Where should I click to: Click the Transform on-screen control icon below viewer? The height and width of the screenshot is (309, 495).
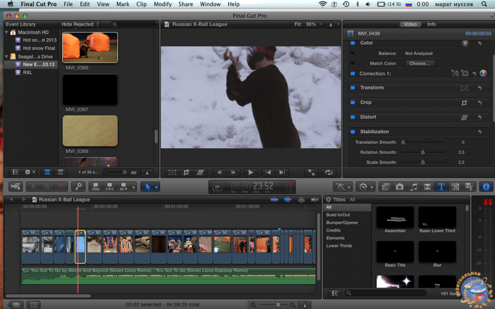pyautogui.click(x=172, y=173)
